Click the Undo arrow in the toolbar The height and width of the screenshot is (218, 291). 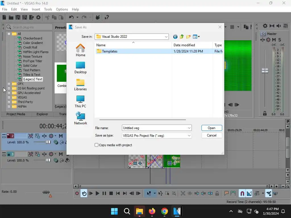click(x=71, y=17)
